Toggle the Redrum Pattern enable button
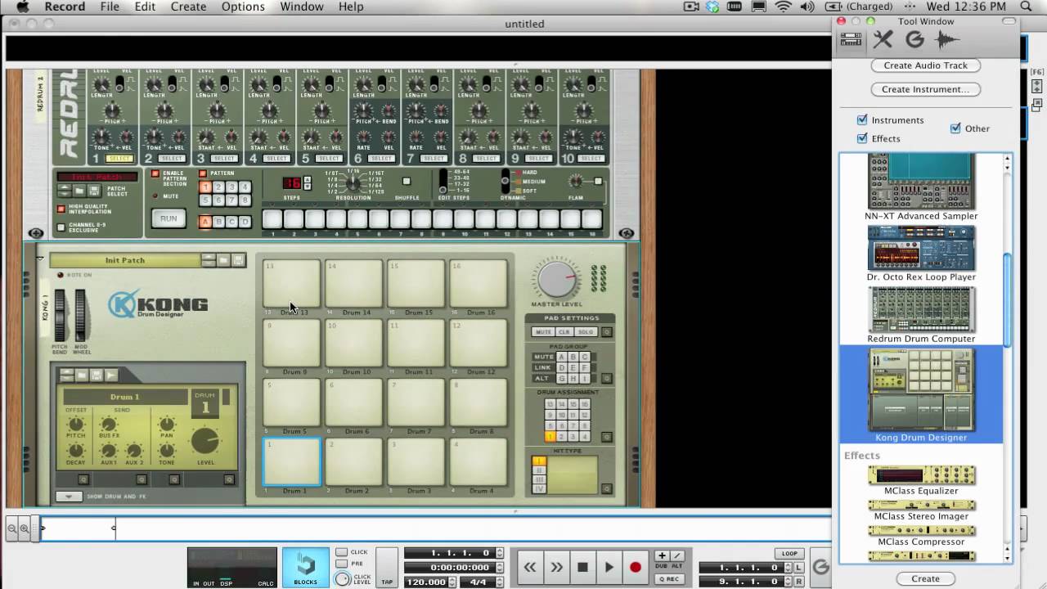This screenshot has height=589, width=1047. [203, 173]
